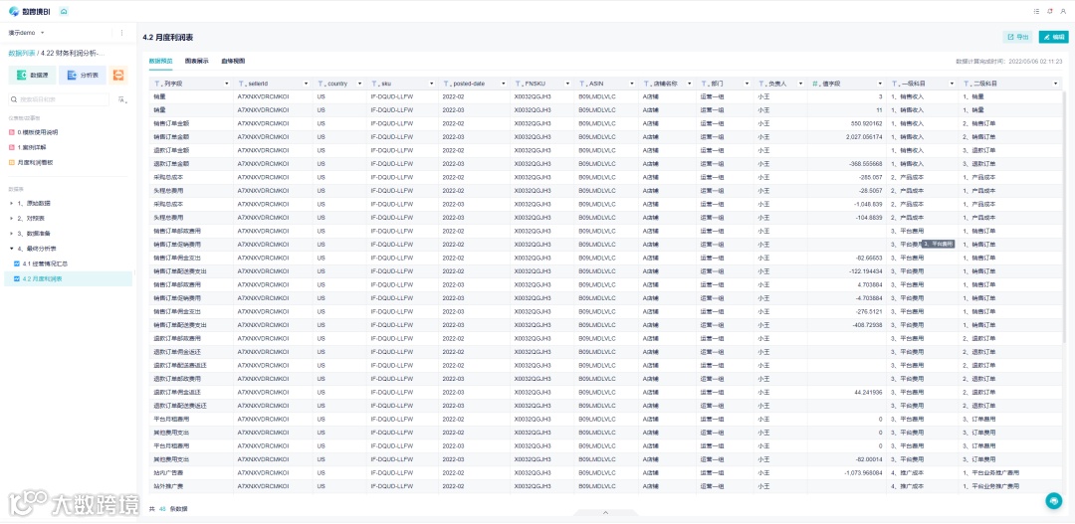Select the 4.2 月度利润表 table
Screen dimensions: 1075x524
(68, 278)
